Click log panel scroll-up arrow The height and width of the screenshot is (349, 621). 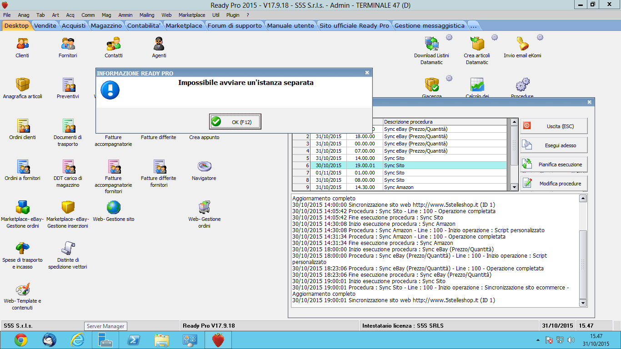click(583, 199)
